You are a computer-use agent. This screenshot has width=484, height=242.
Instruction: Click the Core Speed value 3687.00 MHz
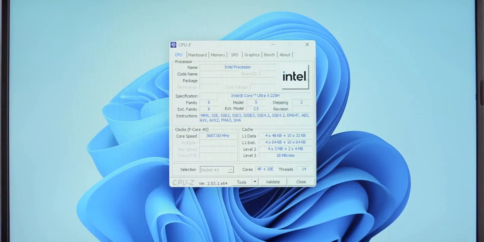point(218,136)
